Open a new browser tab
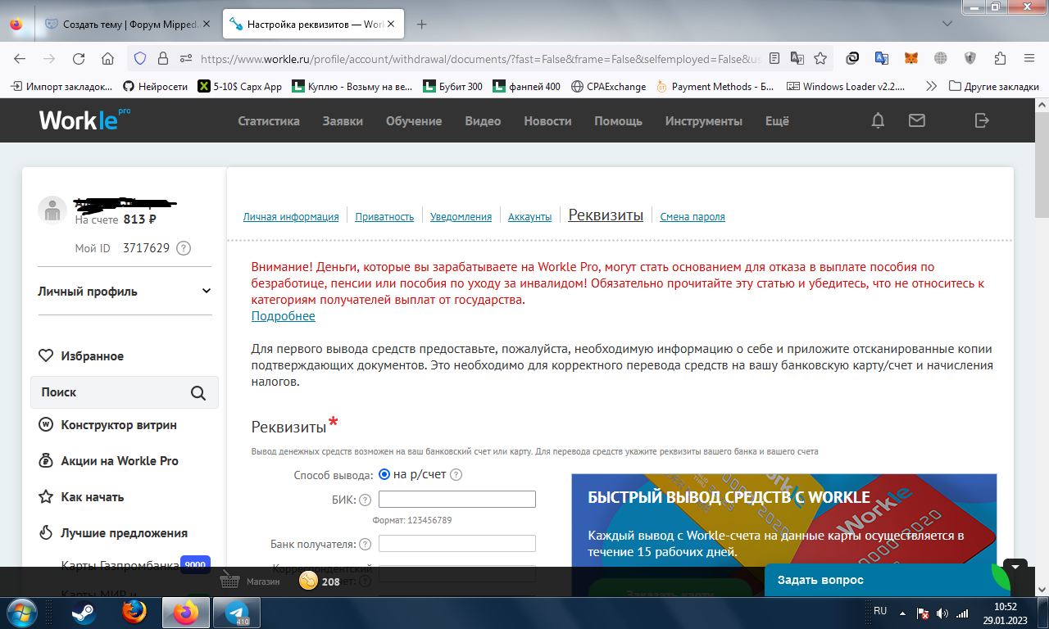 [x=422, y=25]
